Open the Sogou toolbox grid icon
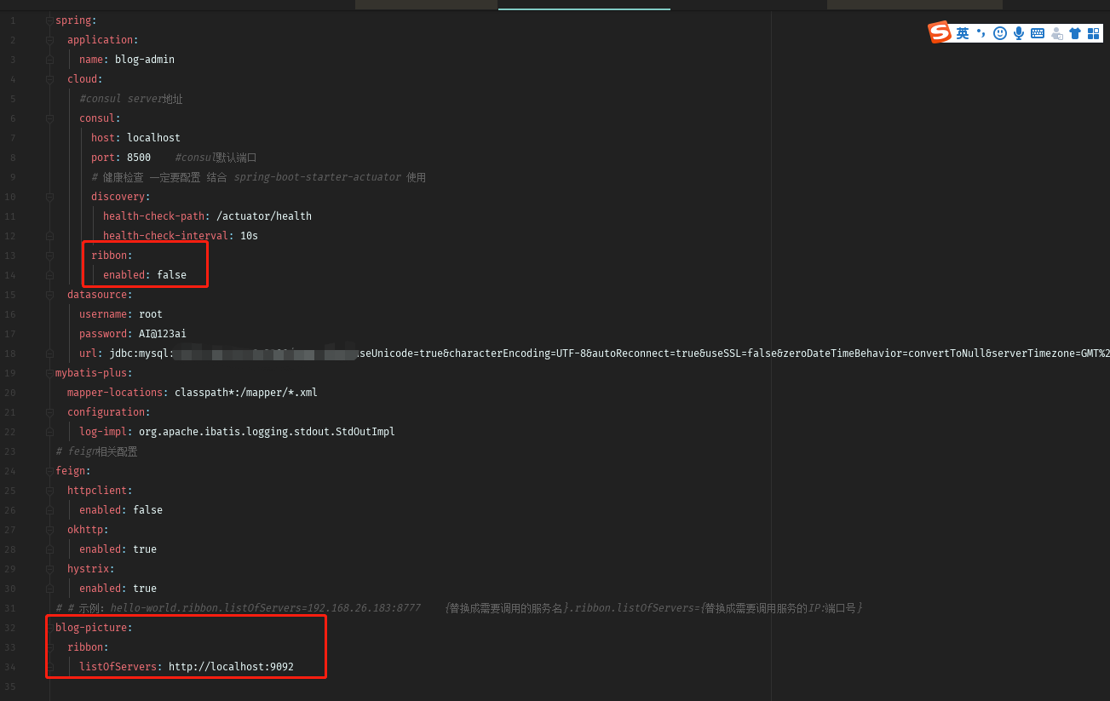This screenshot has width=1110, height=701. 1094,32
